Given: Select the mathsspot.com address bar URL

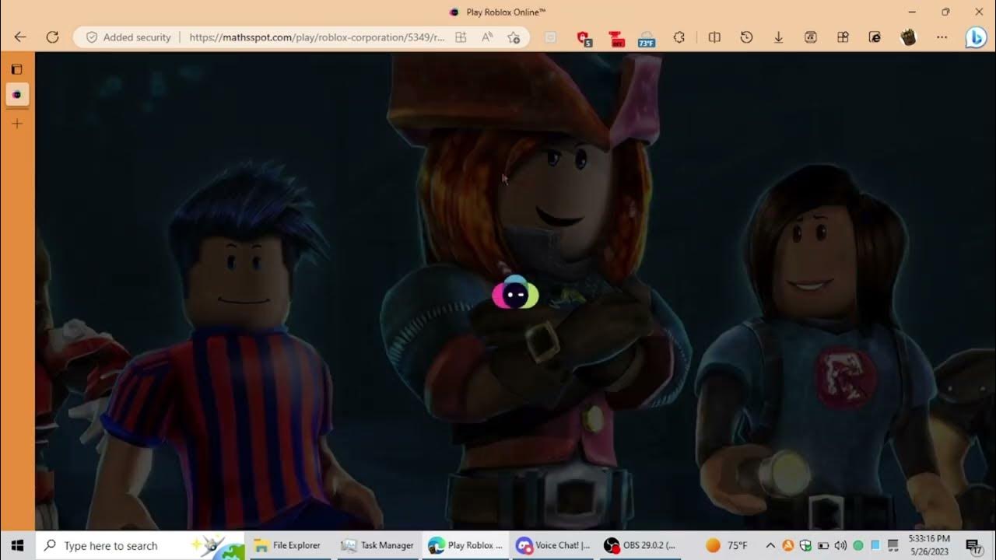Looking at the screenshot, I should (317, 37).
